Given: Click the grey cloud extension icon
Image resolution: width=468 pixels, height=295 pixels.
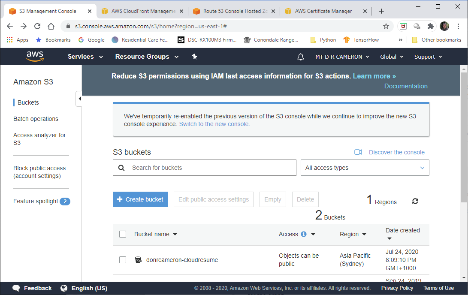Looking at the screenshot, I should pos(417,26).
